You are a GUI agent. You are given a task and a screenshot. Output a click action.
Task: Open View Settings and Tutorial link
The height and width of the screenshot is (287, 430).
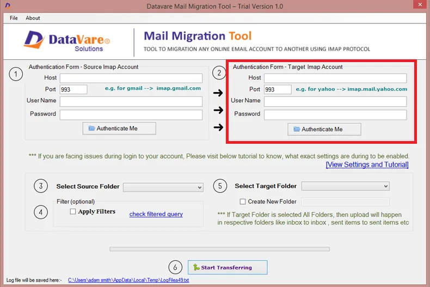coord(367,164)
